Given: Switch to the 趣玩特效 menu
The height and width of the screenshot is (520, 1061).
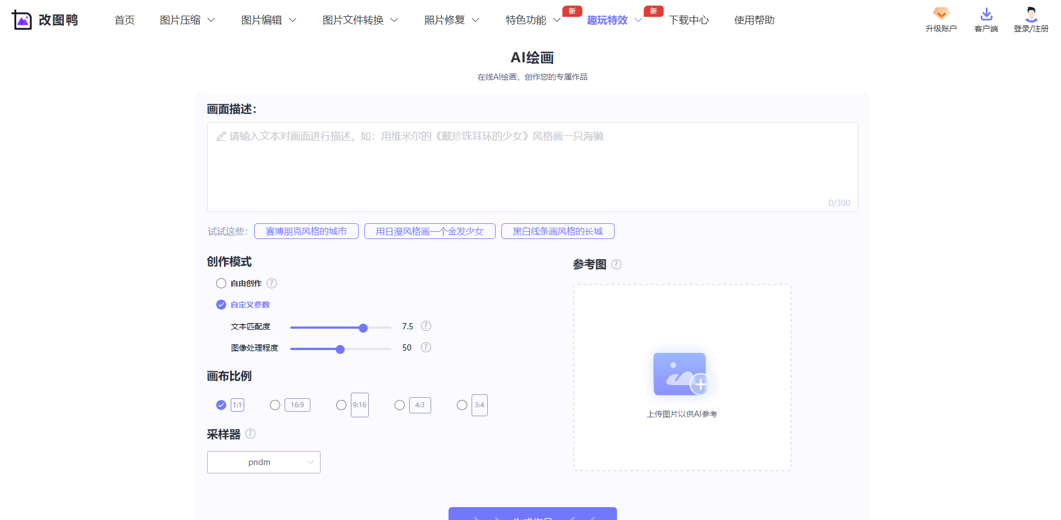Looking at the screenshot, I should (608, 20).
